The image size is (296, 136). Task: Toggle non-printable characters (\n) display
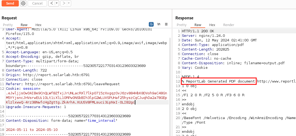point(159,24)
